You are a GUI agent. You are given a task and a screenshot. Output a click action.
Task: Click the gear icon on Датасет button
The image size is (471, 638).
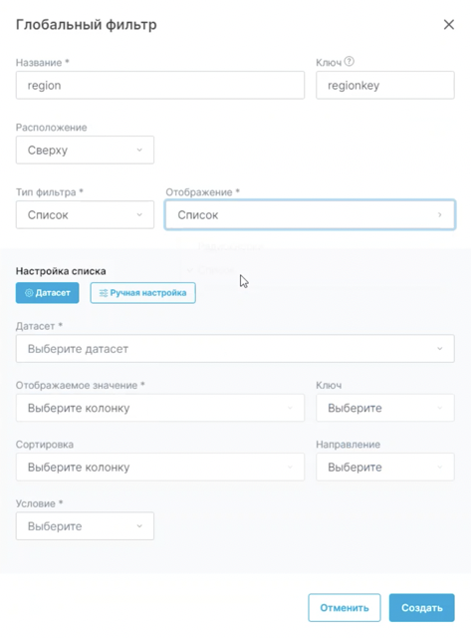pyautogui.click(x=29, y=293)
